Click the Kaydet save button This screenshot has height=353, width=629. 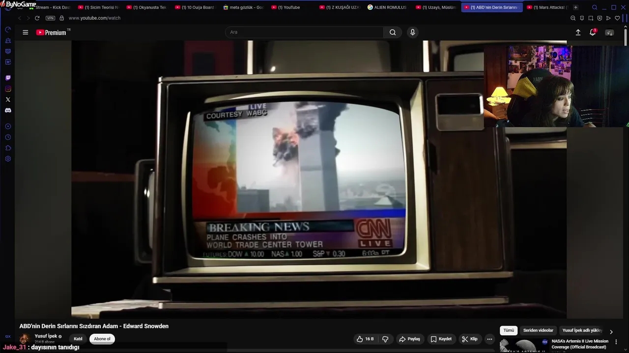point(441,339)
